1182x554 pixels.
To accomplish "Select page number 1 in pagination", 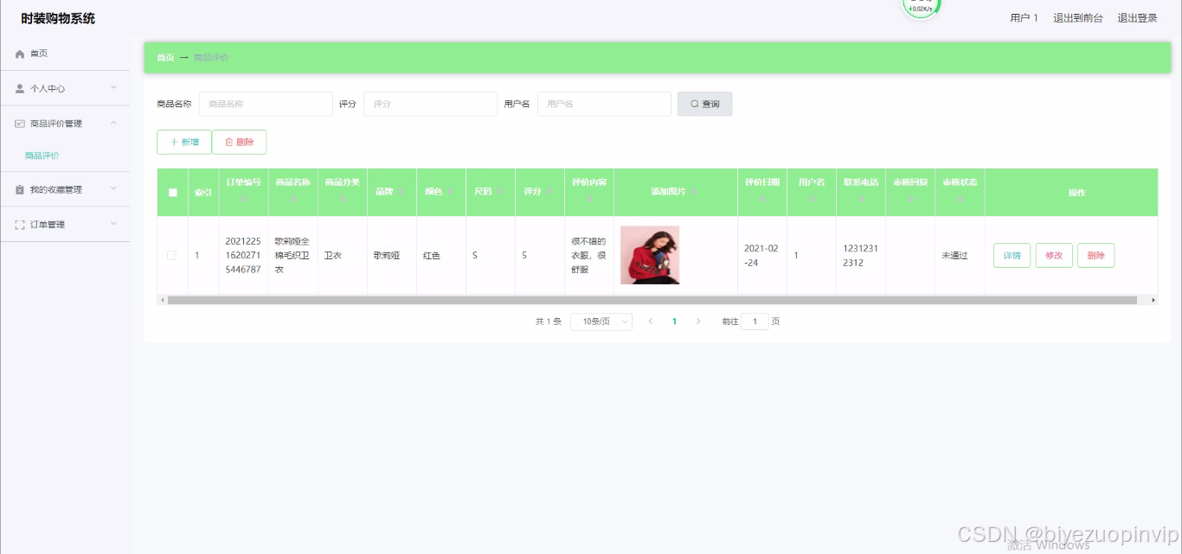I will (x=674, y=322).
